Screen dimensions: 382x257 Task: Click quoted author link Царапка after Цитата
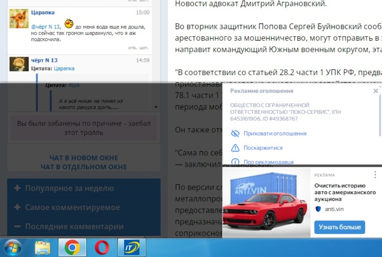(64, 69)
